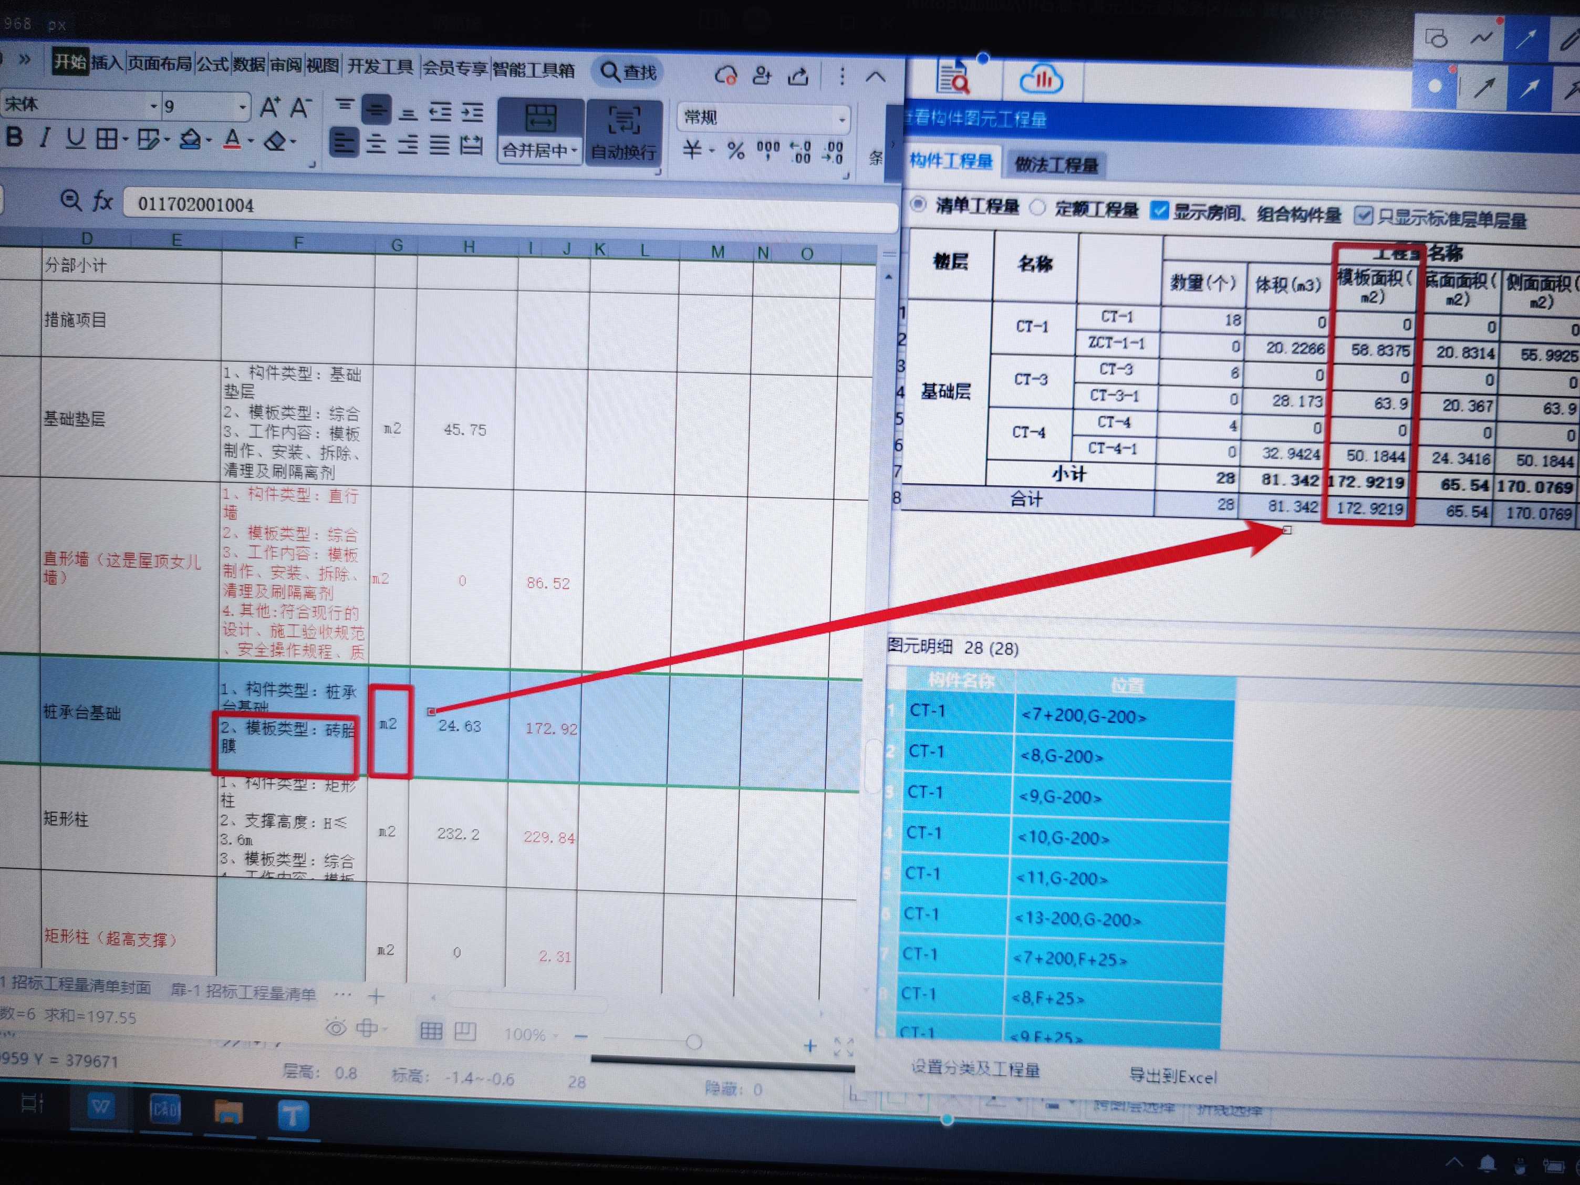The image size is (1580, 1185).
Task: Click the add collaborator icon
Action: pyautogui.click(x=763, y=75)
